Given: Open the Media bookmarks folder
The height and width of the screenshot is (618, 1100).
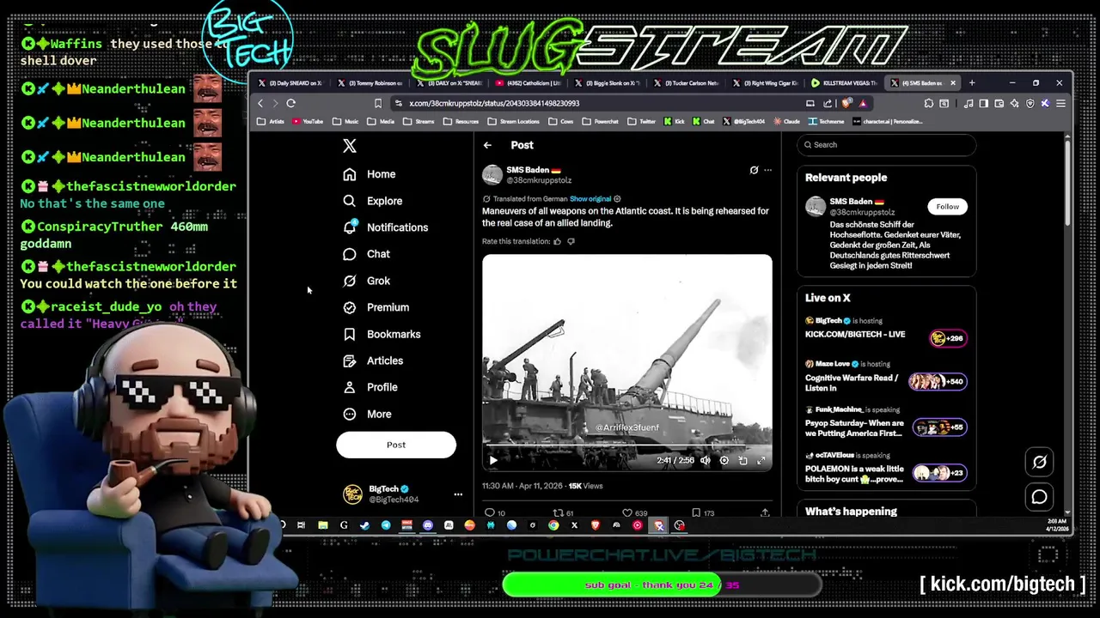Looking at the screenshot, I should point(381,121).
